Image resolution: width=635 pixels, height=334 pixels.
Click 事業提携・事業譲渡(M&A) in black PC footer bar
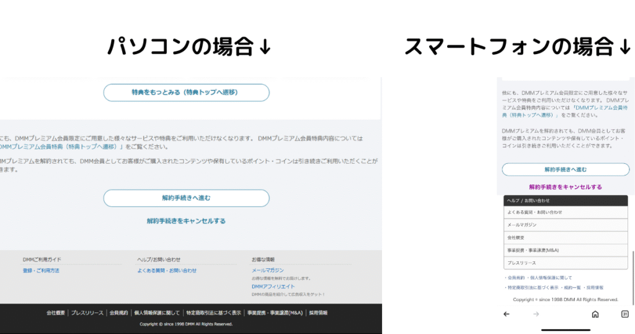click(x=275, y=313)
